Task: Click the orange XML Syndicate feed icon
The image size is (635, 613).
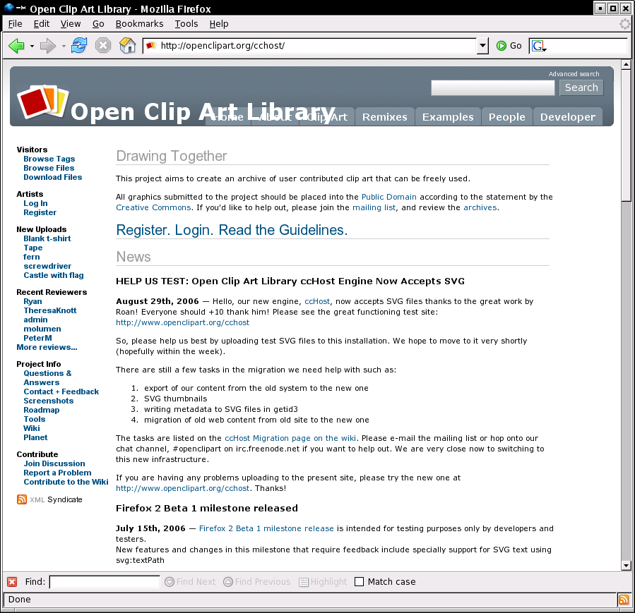Action: coord(22,499)
